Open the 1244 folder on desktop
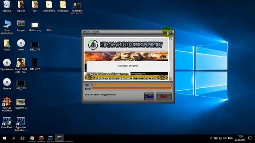This screenshot has height=143, width=255. click(x=35, y=6)
